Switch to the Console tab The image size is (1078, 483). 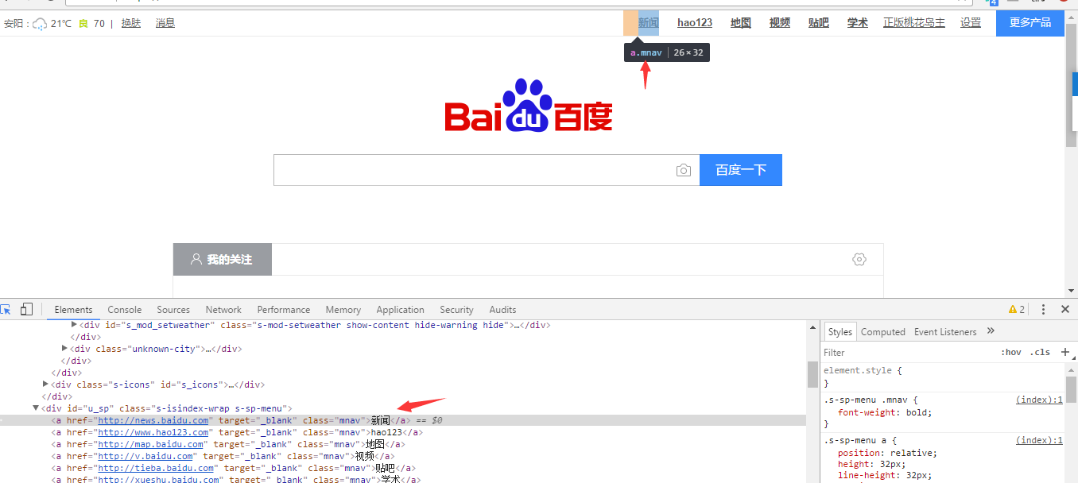click(125, 310)
